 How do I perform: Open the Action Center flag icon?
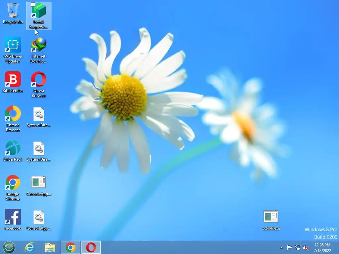[289, 248]
